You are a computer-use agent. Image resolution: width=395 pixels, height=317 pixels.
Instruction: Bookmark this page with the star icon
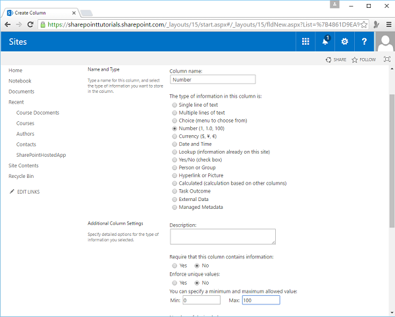[x=364, y=24]
